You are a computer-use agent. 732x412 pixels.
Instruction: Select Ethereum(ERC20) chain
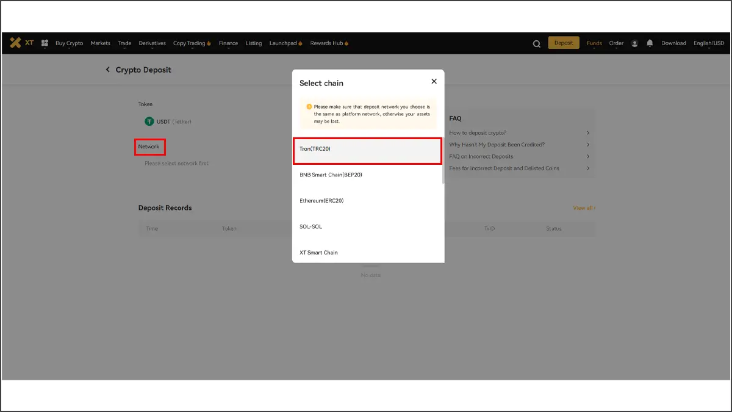point(367,200)
